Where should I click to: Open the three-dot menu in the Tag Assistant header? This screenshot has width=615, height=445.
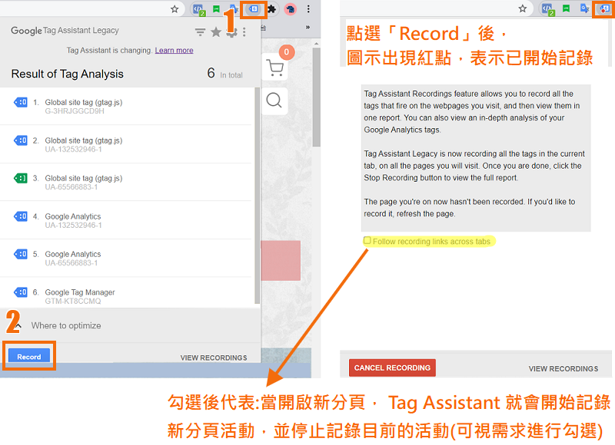click(244, 32)
